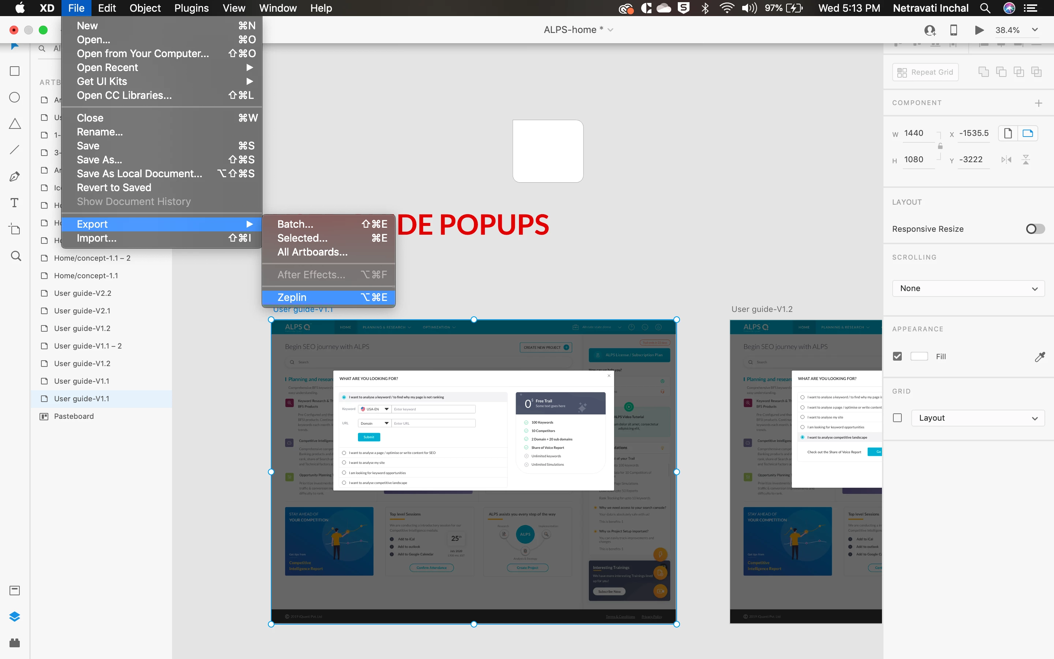
Task: Click the Repeat Grid button
Action: click(925, 72)
